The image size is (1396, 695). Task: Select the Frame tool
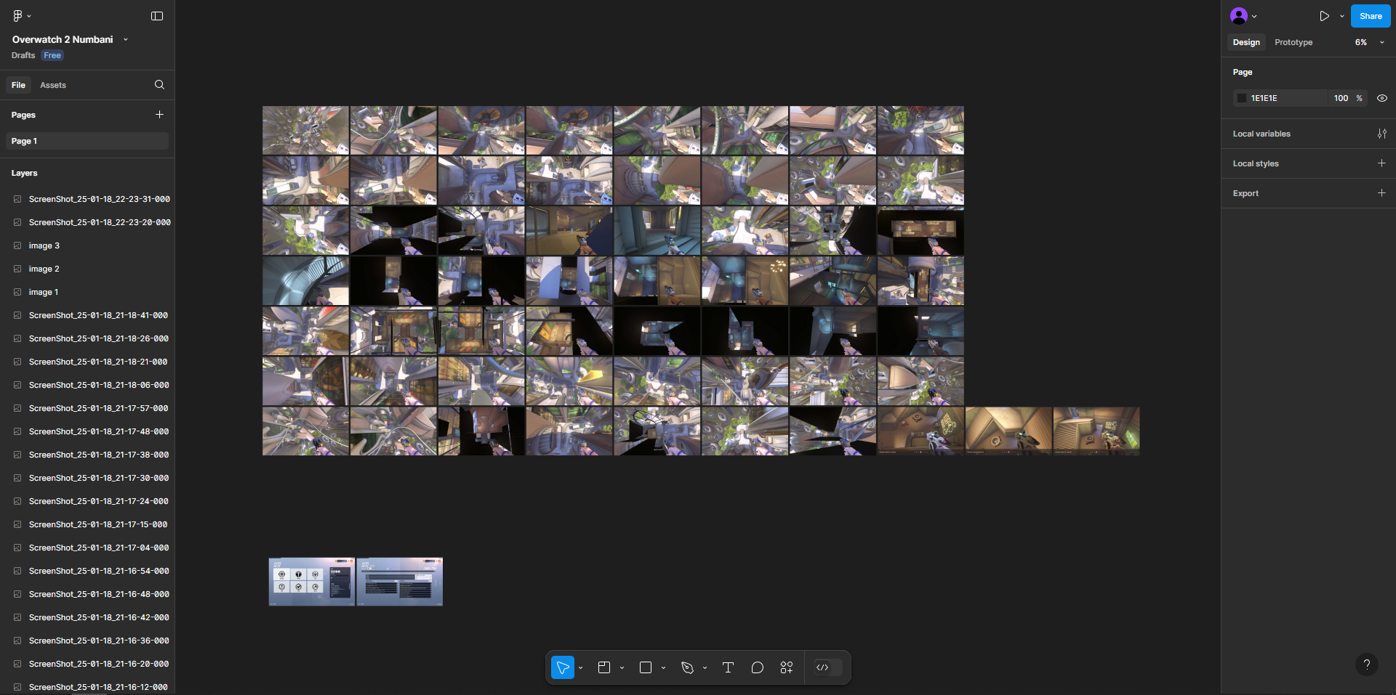tap(604, 667)
